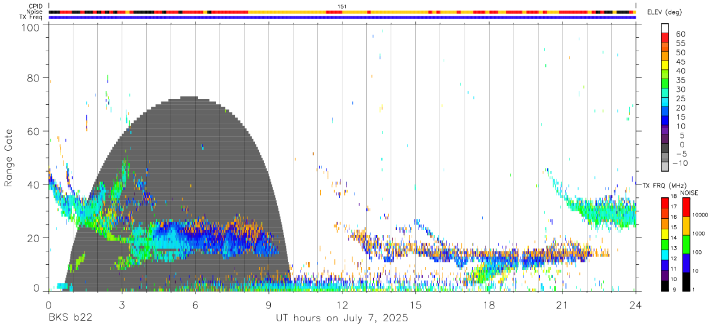Click the x-axis tick label 18
This screenshot has height=330, width=715.
click(489, 304)
